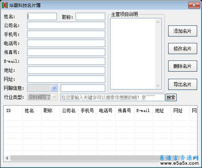Focus the 网聊信息 text field beside dropdown

[x=83, y=88]
